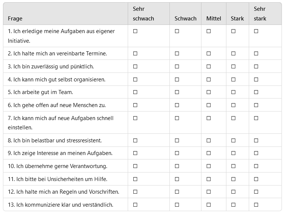283x213 pixels.
Task: Mark 'Mittel' for Regeln und Vorschriften question
Action: tap(209, 192)
